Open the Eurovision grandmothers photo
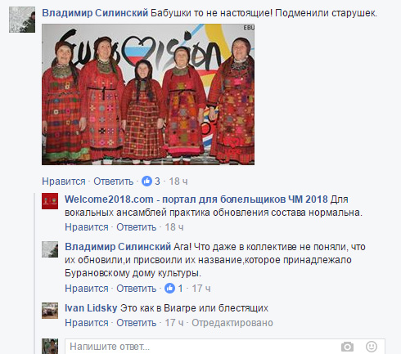 [x=148, y=95]
